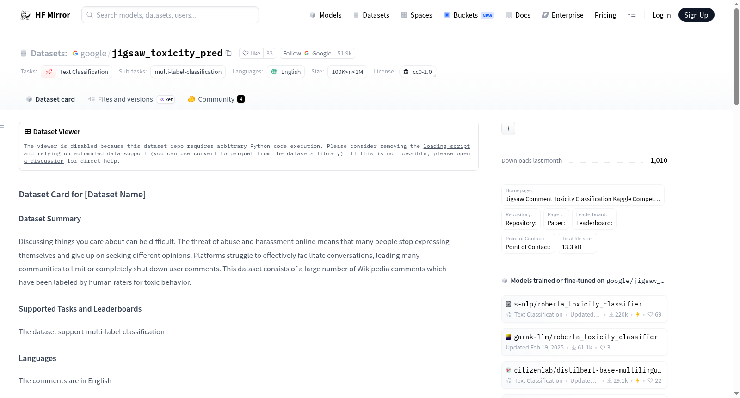Viewport: 740px width, 398px height.
Task: Follow the Google organization
Action: pos(307,53)
